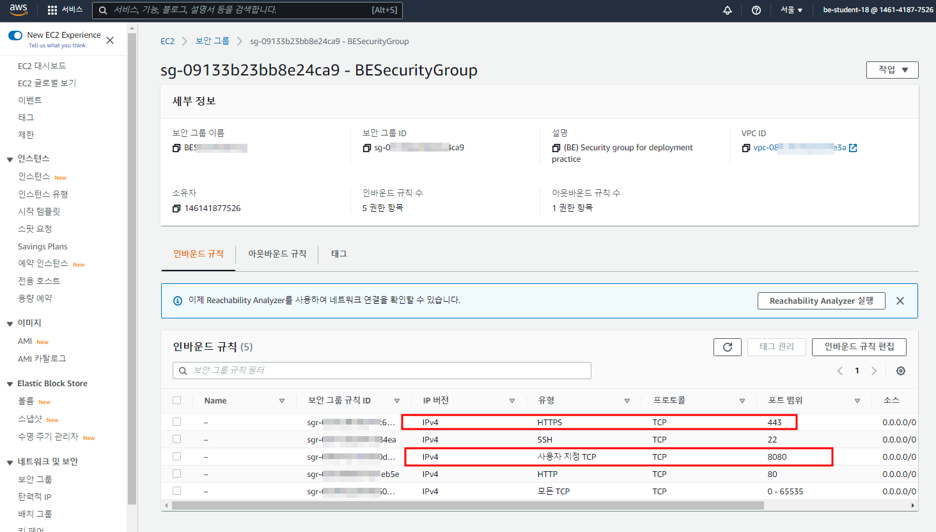Click the notifications bell icon
The image size is (936, 532).
tap(728, 10)
